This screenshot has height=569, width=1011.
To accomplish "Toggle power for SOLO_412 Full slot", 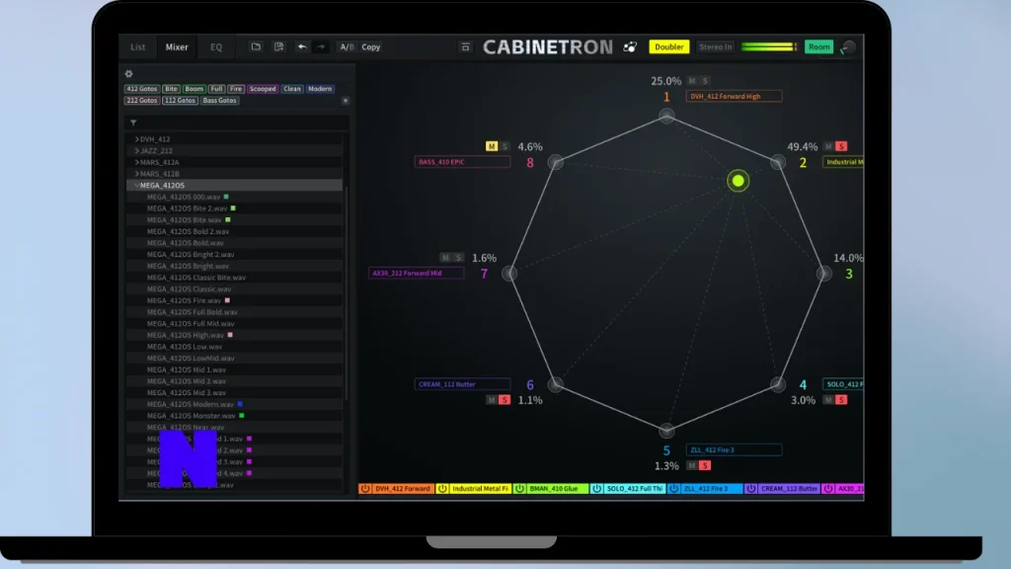I will click(x=596, y=489).
